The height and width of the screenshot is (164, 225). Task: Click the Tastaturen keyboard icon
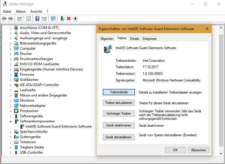[x=16, y=142]
